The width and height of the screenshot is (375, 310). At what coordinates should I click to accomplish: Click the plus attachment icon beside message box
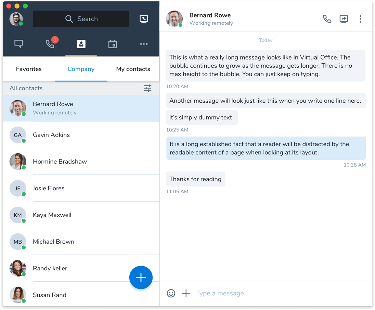click(x=186, y=293)
